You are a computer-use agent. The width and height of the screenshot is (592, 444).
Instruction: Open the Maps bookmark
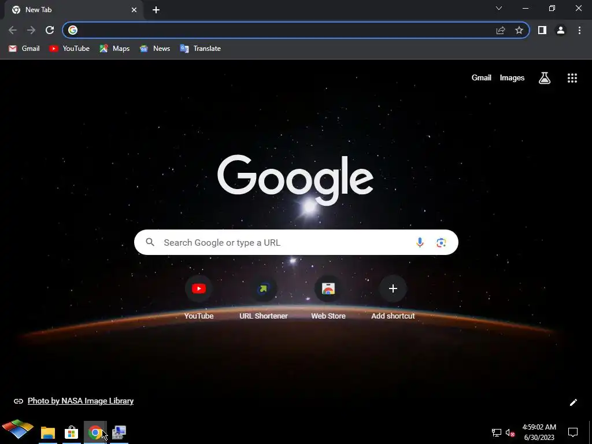pos(115,49)
